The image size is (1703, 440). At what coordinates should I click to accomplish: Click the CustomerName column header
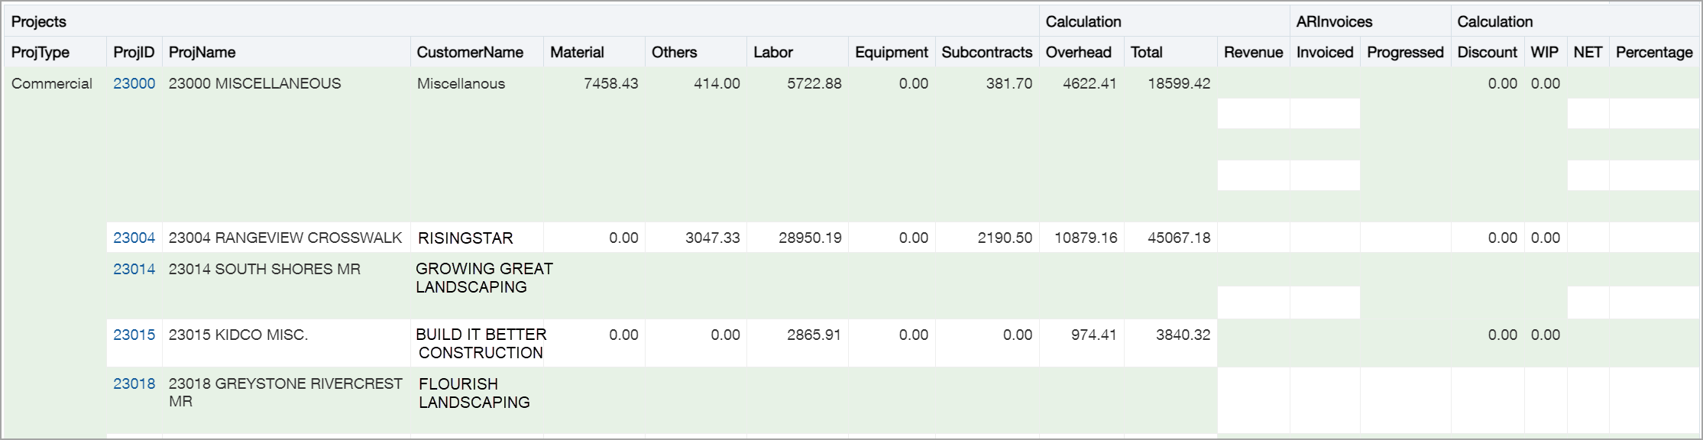coord(470,52)
